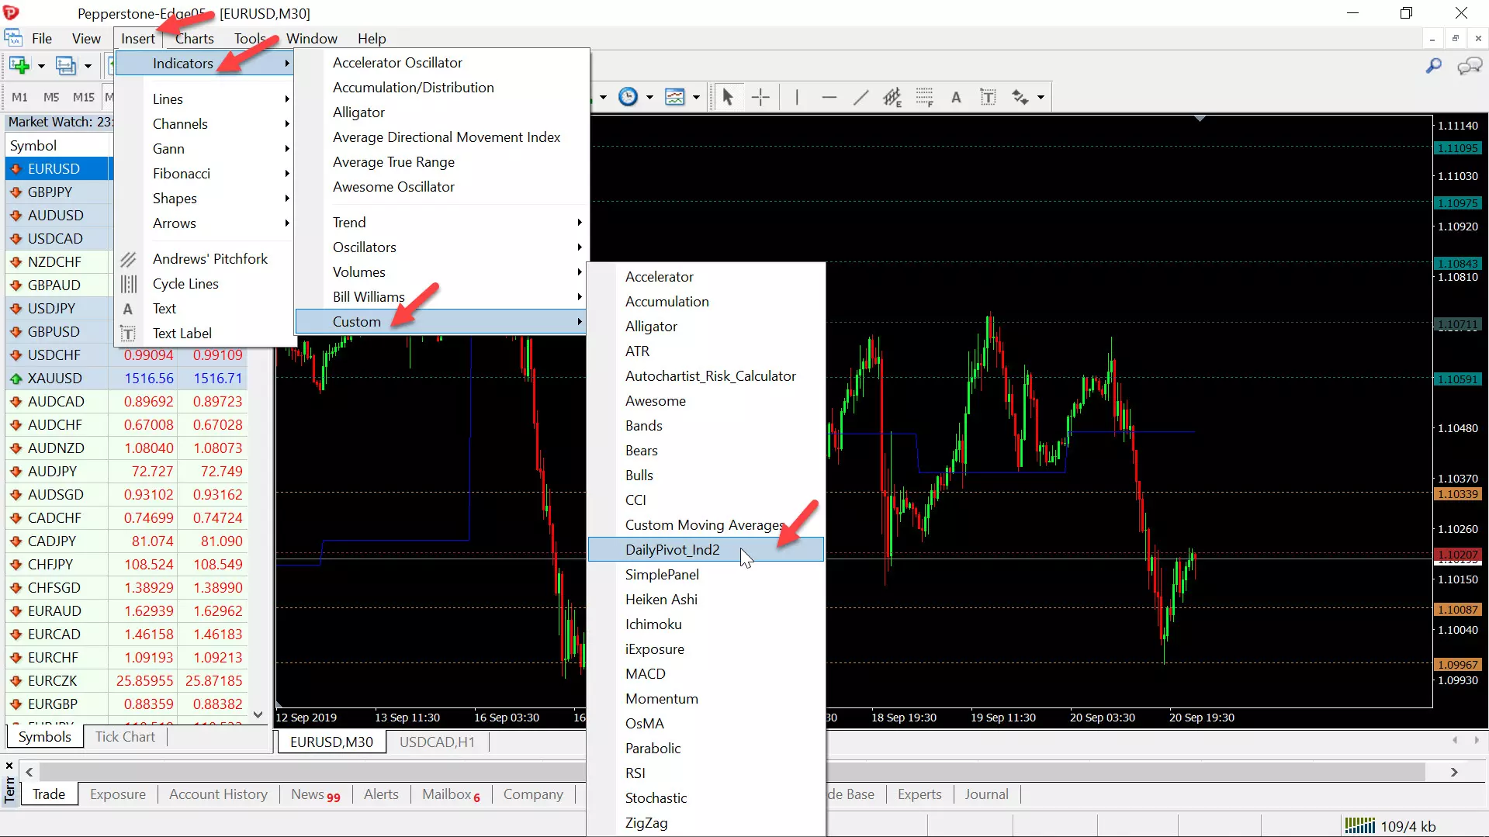Activate M1 timeframe button
The width and height of the screenshot is (1489, 837).
point(20,97)
